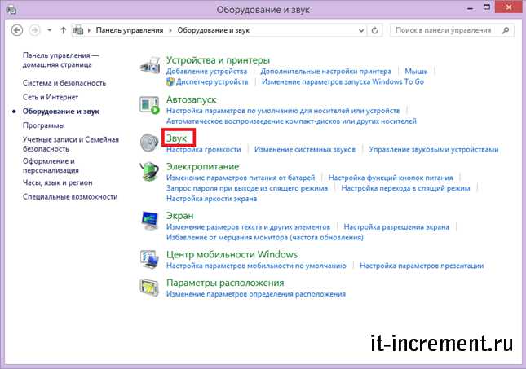The width and height of the screenshot is (526, 369).
Task: Open Дополнительные настройки принтера
Action: [325, 72]
